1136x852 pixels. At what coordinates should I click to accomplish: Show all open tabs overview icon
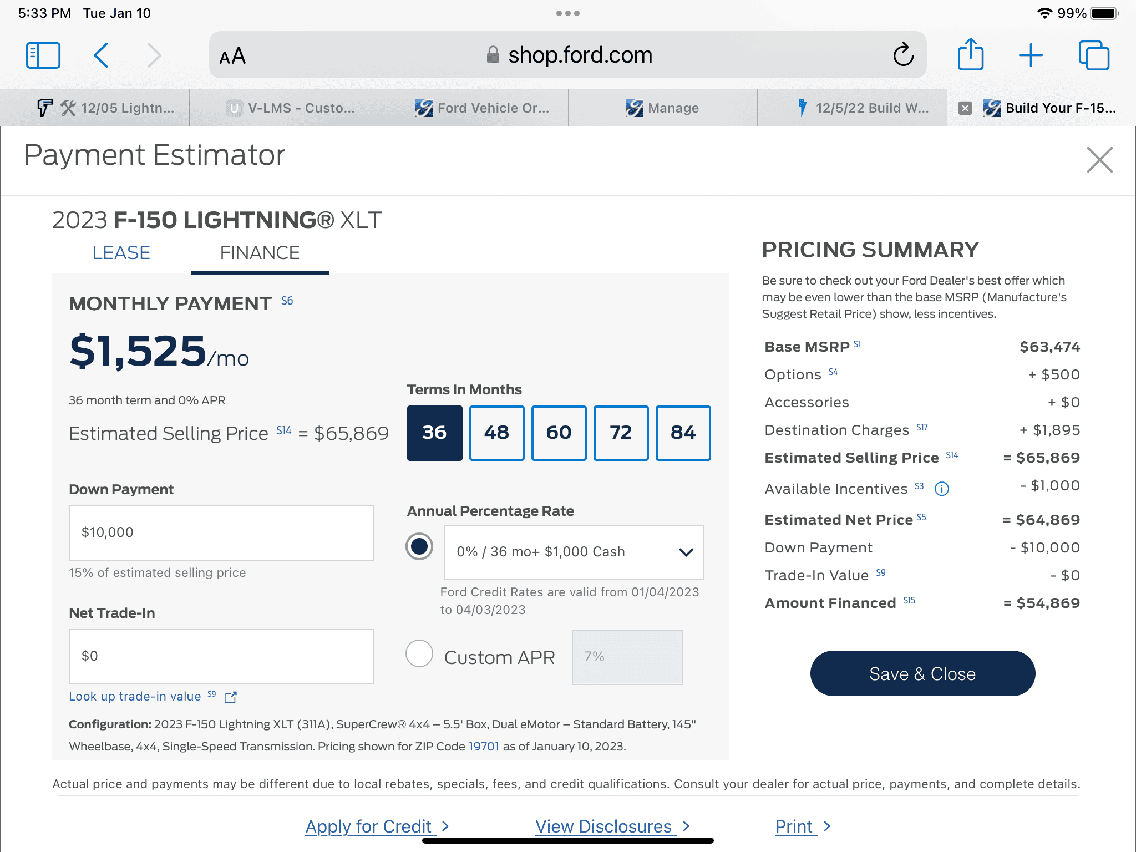pyautogui.click(x=1093, y=55)
